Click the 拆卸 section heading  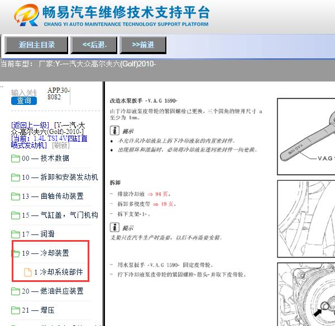115,183
